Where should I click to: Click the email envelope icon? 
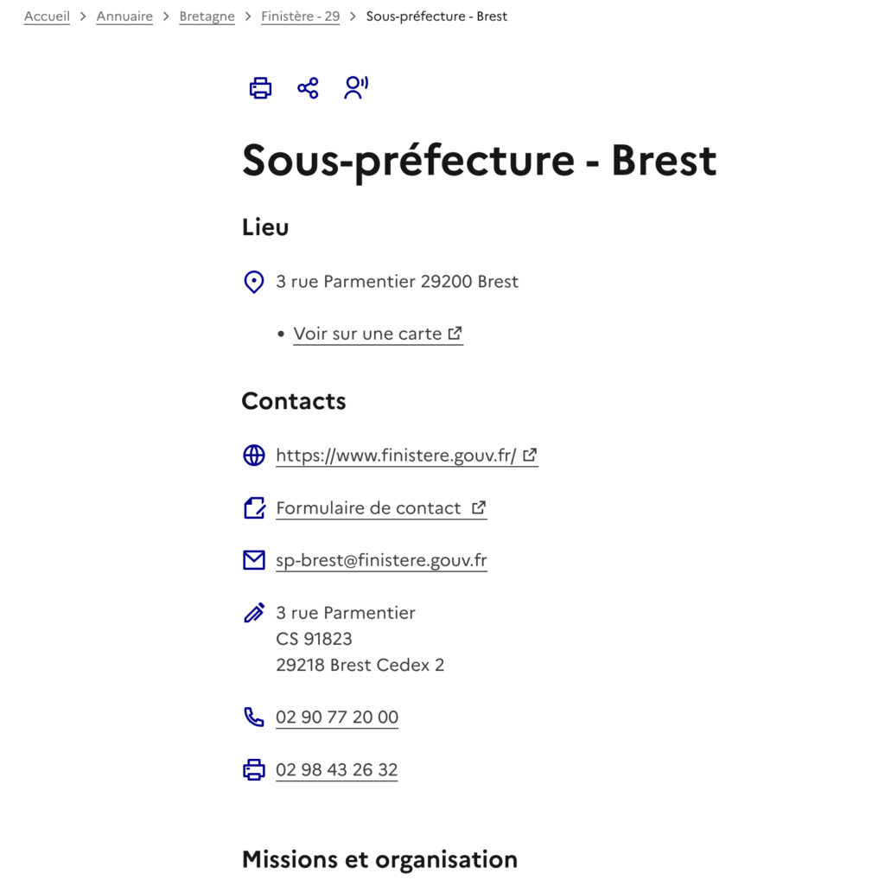[253, 560]
